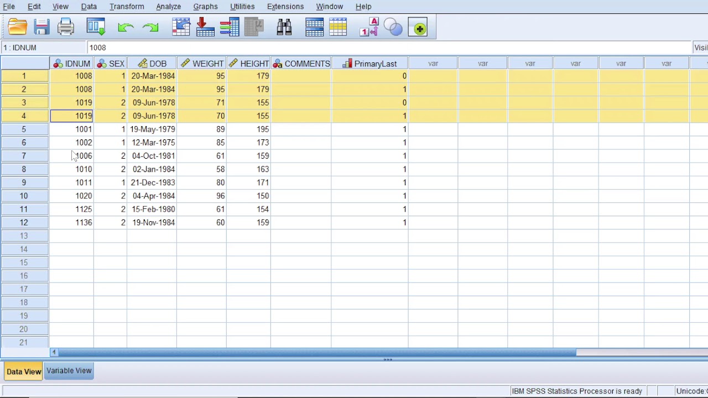The width and height of the screenshot is (708, 398).
Task: Click the DOB cell 04-Oct-1981
Action: [152, 156]
